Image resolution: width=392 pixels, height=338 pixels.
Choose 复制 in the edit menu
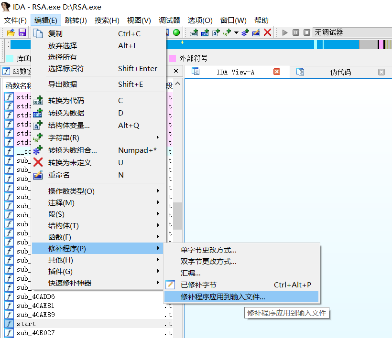coord(98,33)
